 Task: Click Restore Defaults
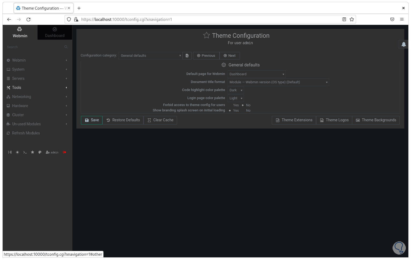pyautogui.click(x=123, y=120)
